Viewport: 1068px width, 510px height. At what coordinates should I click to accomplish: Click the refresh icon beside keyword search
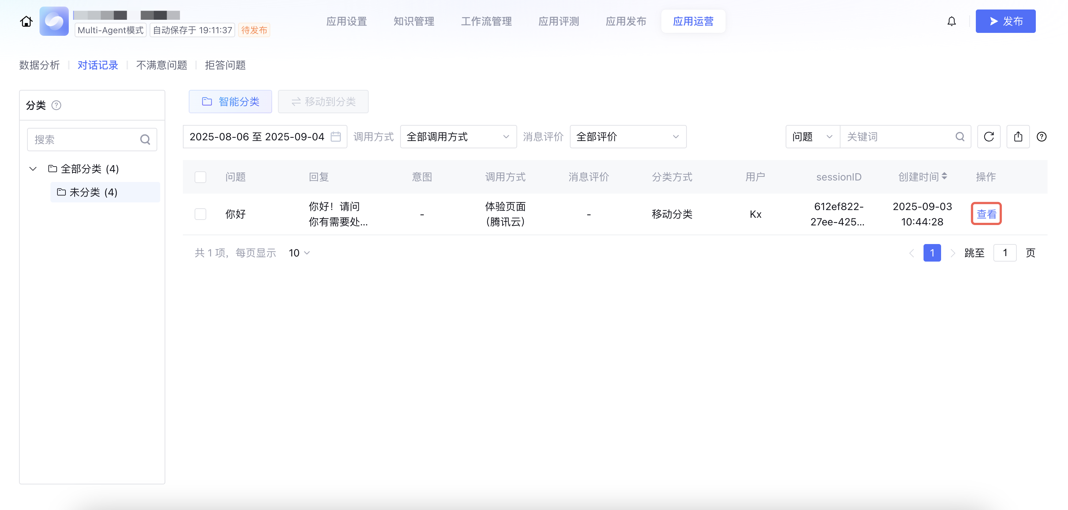pos(988,137)
